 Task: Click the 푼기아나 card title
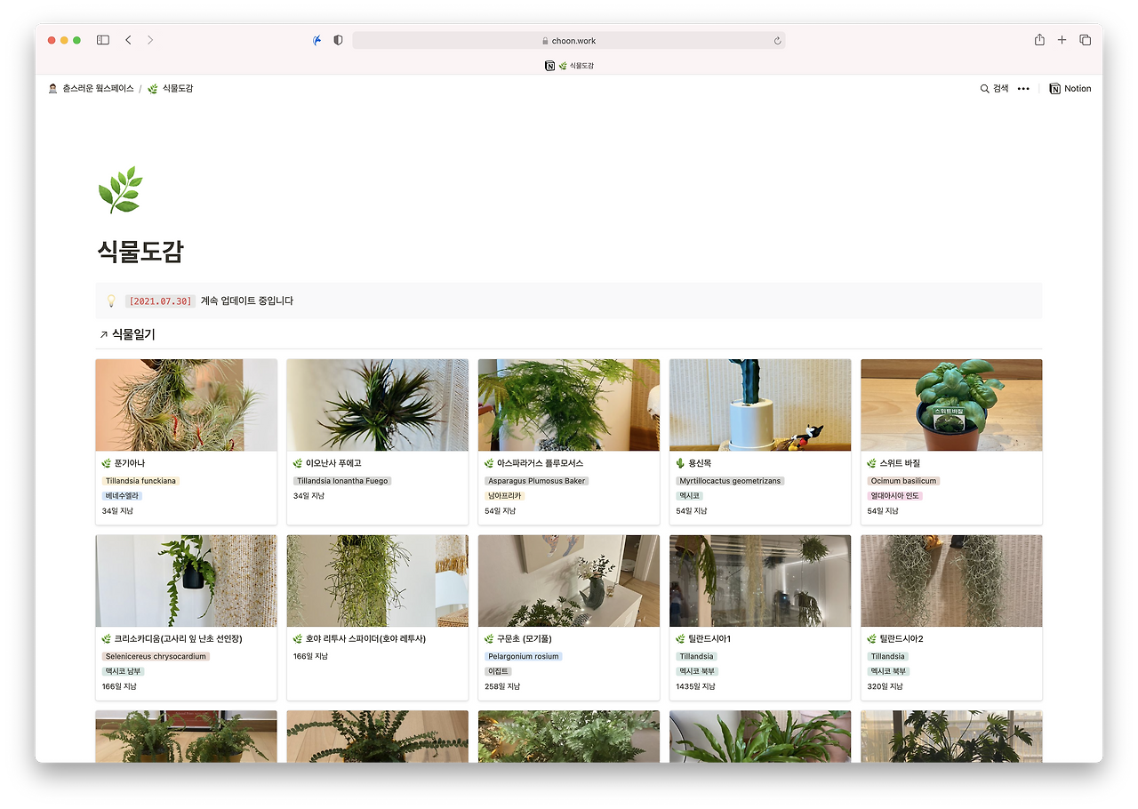click(130, 463)
